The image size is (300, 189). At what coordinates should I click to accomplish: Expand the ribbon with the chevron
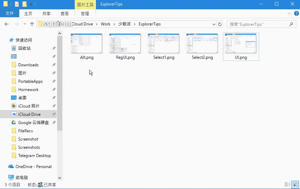coord(289,13)
